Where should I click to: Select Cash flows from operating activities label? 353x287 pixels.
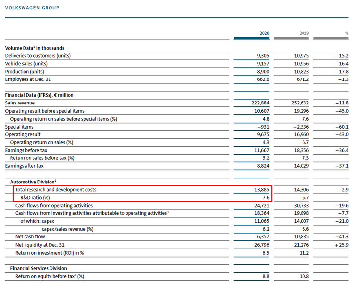pyautogui.click(x=54, y=206)
